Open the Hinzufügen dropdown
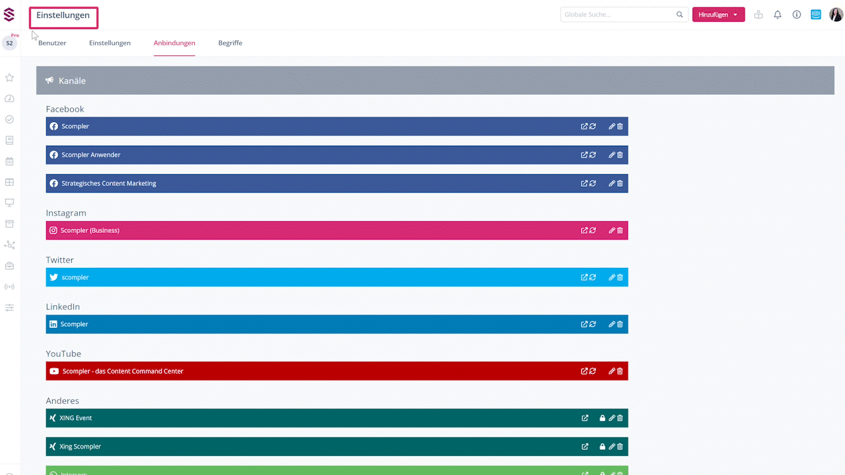This screenshot has height=475, width=845. (718, 15)
